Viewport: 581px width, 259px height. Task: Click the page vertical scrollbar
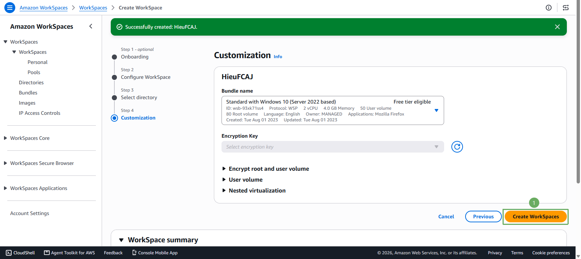coord(578,93)
